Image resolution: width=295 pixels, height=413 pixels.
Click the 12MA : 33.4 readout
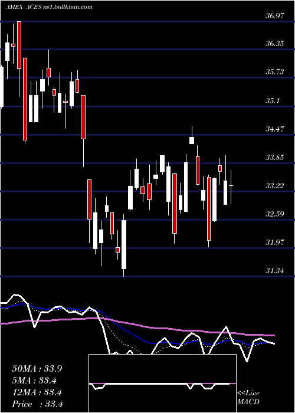(x=37, y=392)
